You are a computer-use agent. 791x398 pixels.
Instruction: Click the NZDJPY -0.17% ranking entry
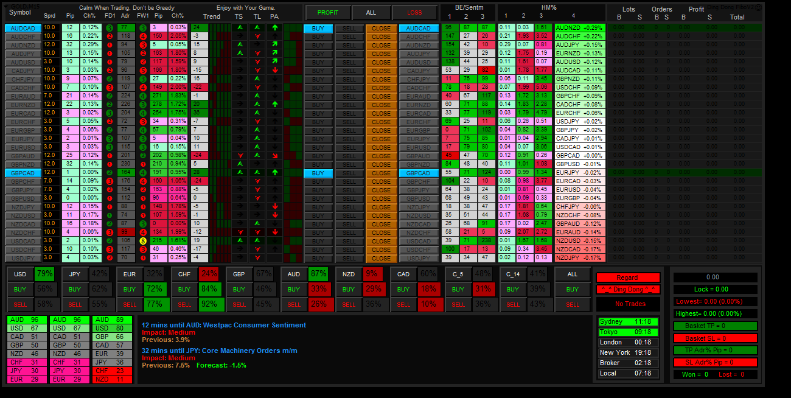coord(579,258)
